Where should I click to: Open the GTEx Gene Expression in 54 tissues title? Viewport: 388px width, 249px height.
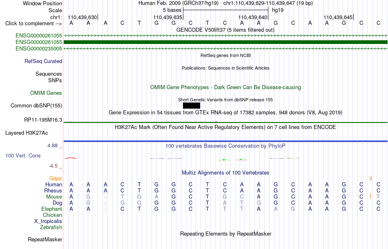pos(225,112)
